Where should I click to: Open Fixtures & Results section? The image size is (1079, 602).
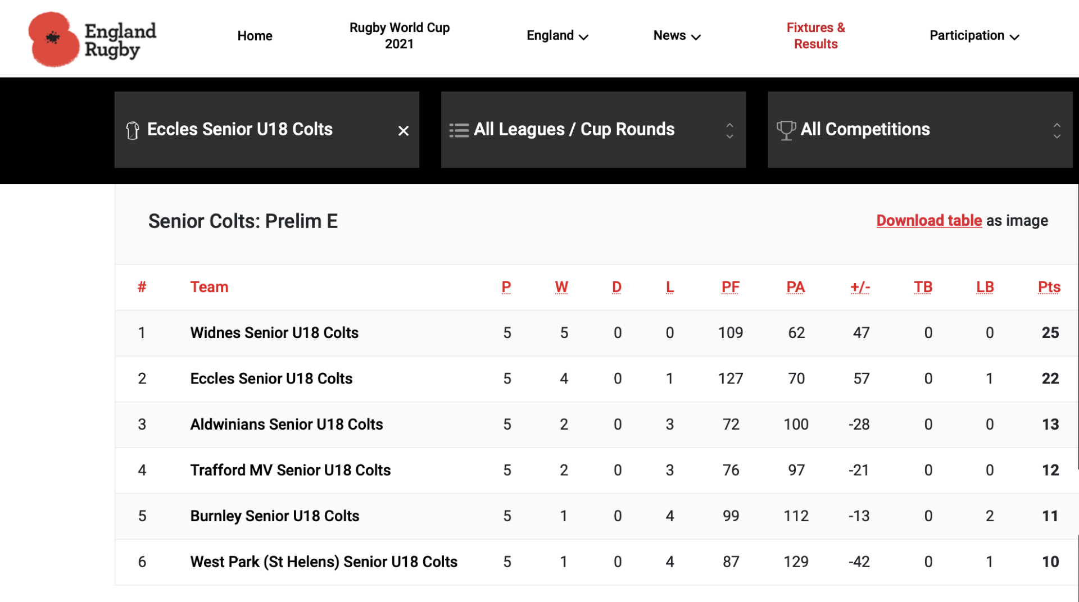pyautogui.click(x=815, y=36)
